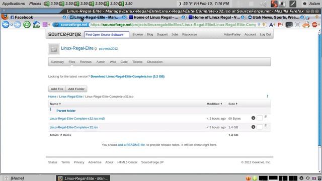Click the purple grid toolbar icon
The image size is (322, 181).
(45, 25)
